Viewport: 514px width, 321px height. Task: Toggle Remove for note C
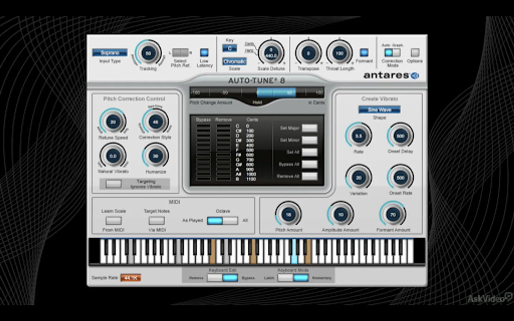point(223,126)
